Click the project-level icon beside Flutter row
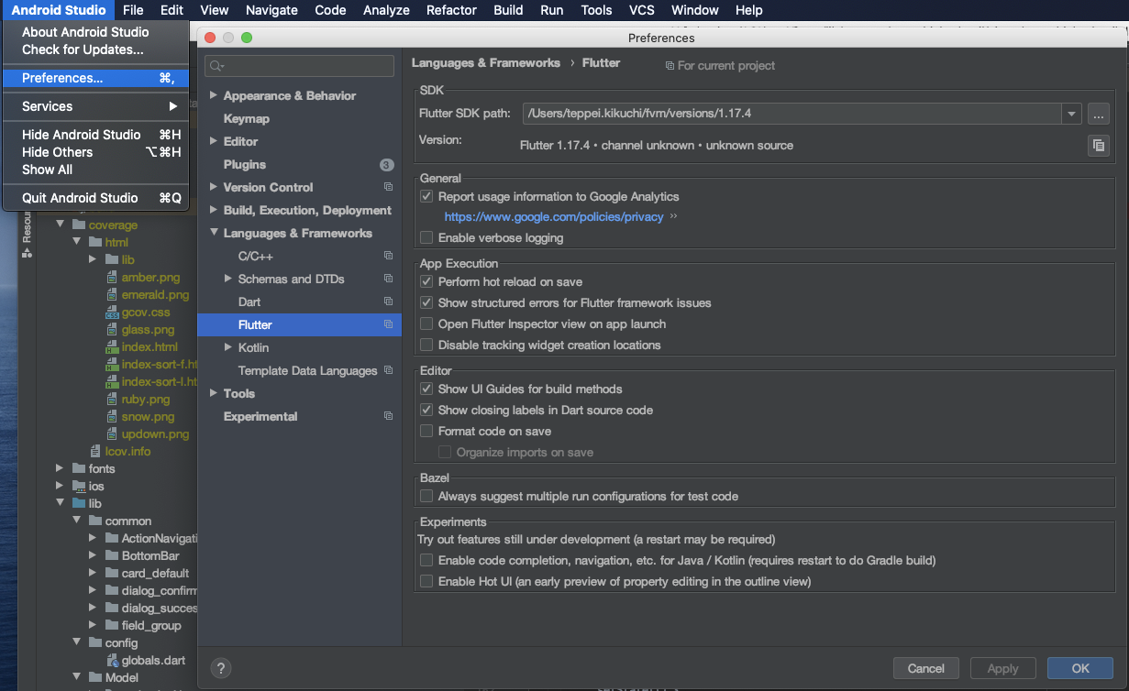 click(x=388, y=324)
